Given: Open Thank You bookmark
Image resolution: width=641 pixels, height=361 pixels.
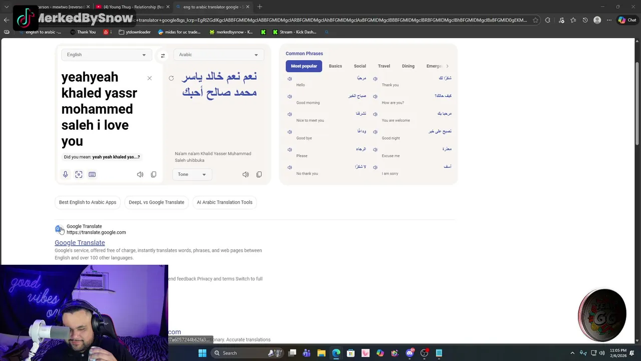Looking at the screenshot, I should click(83, 32).
